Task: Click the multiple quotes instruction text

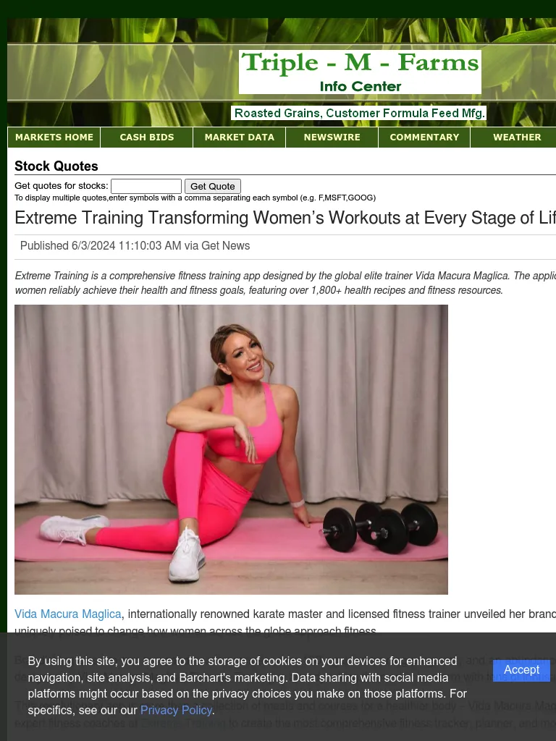Action: pyautogui.click(x=195, y=198)
